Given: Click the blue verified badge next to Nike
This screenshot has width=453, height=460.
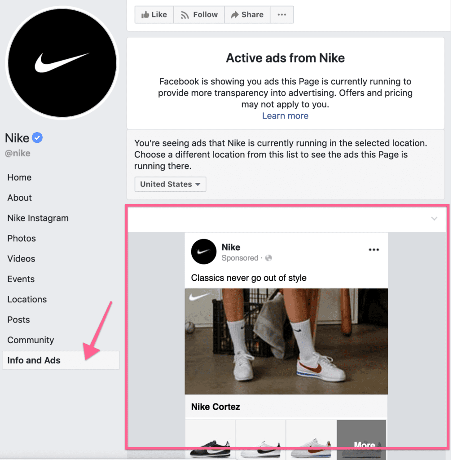Looking at the screenshot, I should [37, 137].
